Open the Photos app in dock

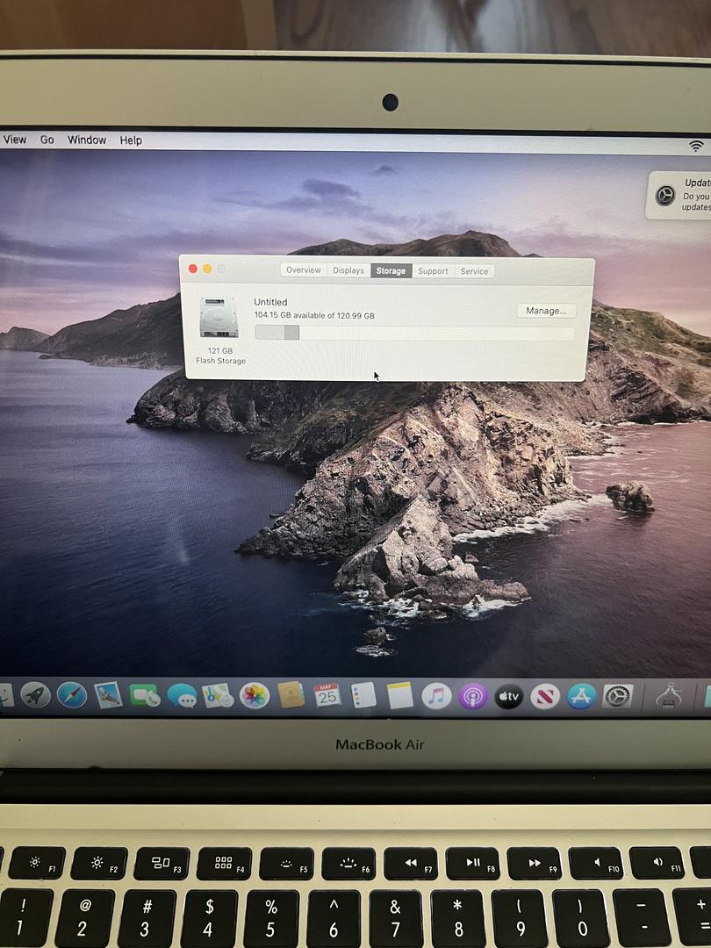(255, 696)
